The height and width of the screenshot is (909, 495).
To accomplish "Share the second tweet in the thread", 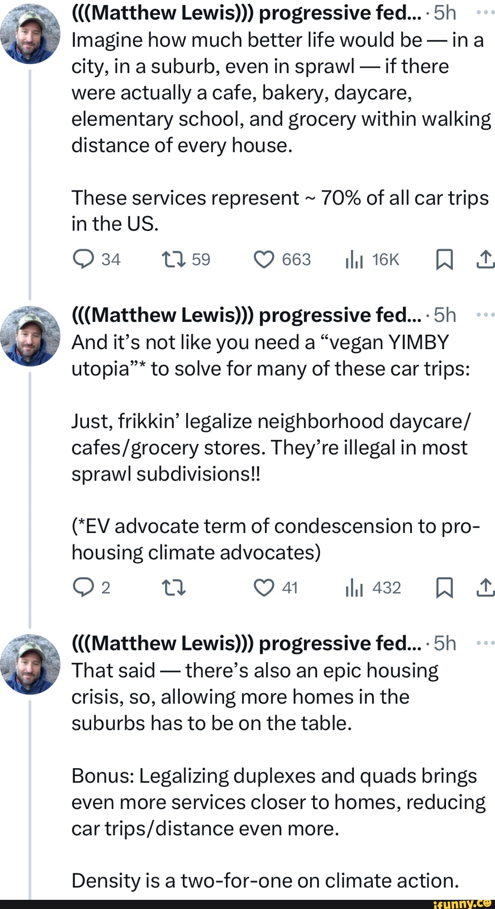I will (485, 588).
